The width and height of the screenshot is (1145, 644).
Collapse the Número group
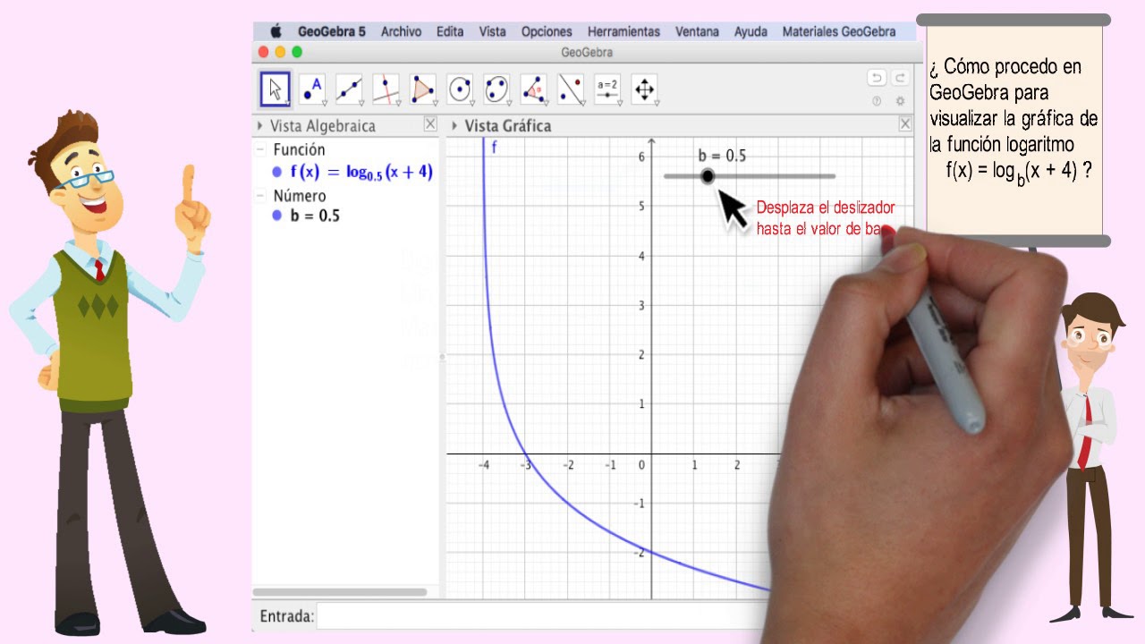(260, 195)
